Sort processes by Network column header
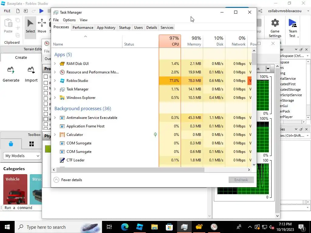 point(236,41)
